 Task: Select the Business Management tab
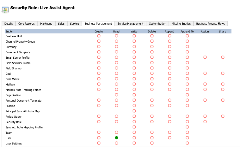point(98,24)
